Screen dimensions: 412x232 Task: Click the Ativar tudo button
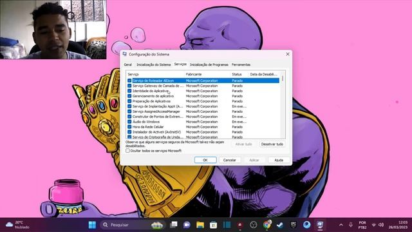(243, 144)
